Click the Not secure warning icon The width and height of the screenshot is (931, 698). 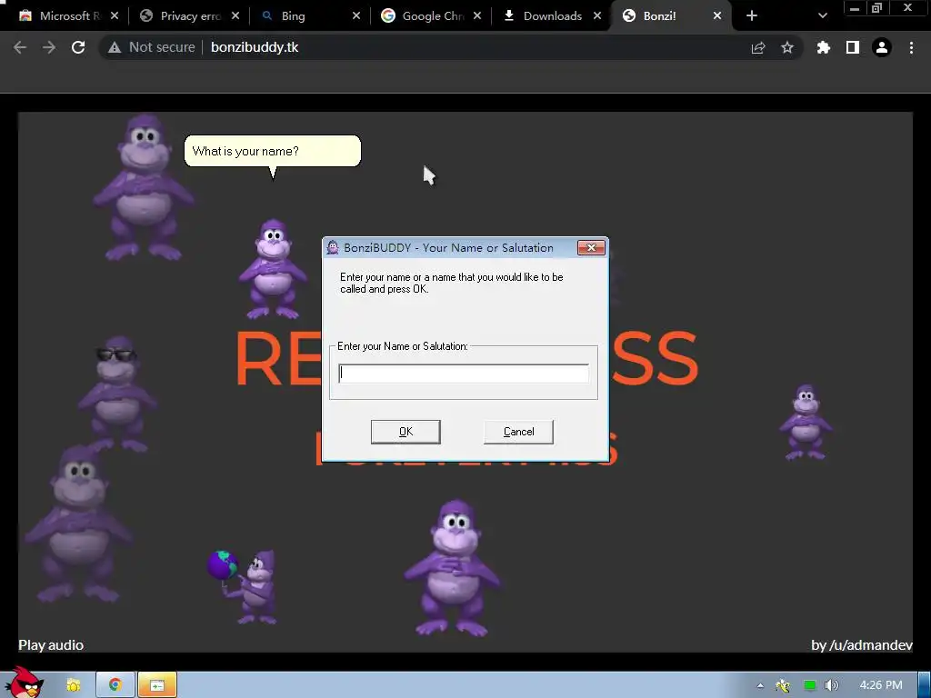115,47
